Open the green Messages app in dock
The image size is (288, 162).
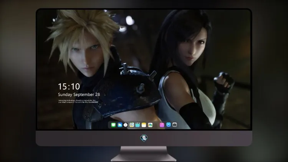pos(113,125)
